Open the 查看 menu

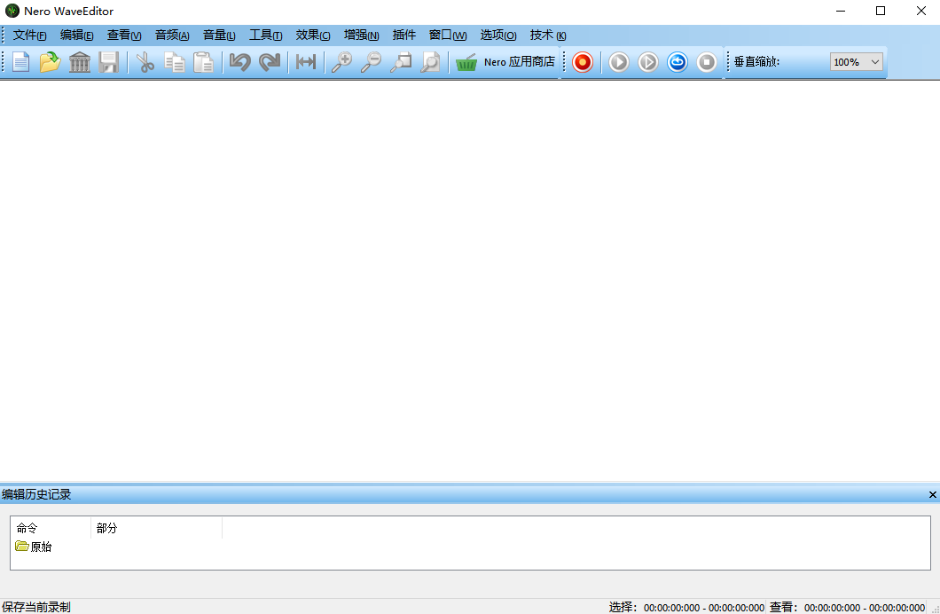[124, 35]
